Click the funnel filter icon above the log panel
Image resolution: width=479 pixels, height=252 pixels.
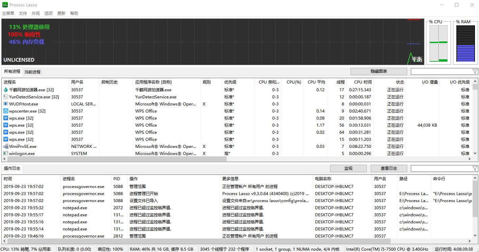pos(475,168)
